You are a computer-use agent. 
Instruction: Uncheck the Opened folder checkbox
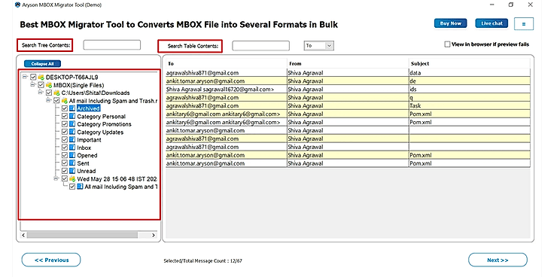pyautogui.click(x=64, y=156)
